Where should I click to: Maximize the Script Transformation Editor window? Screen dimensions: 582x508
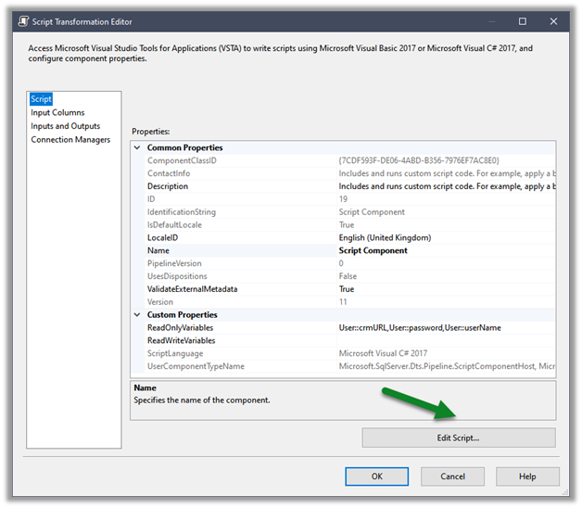[522, 20]
